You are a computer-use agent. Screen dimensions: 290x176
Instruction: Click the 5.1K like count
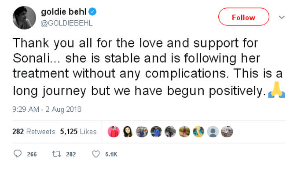(x=111, y=154)
